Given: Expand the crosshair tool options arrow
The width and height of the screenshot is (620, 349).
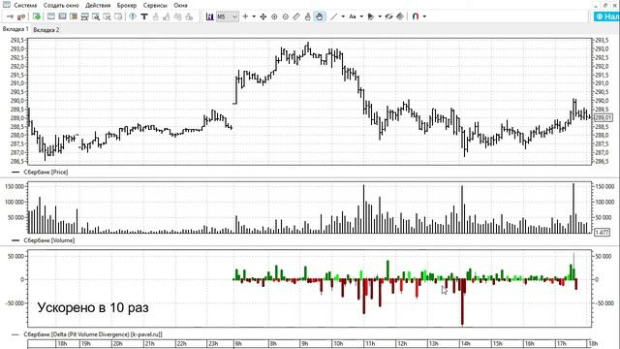Looking at the screenshot, I should (254, 16).
